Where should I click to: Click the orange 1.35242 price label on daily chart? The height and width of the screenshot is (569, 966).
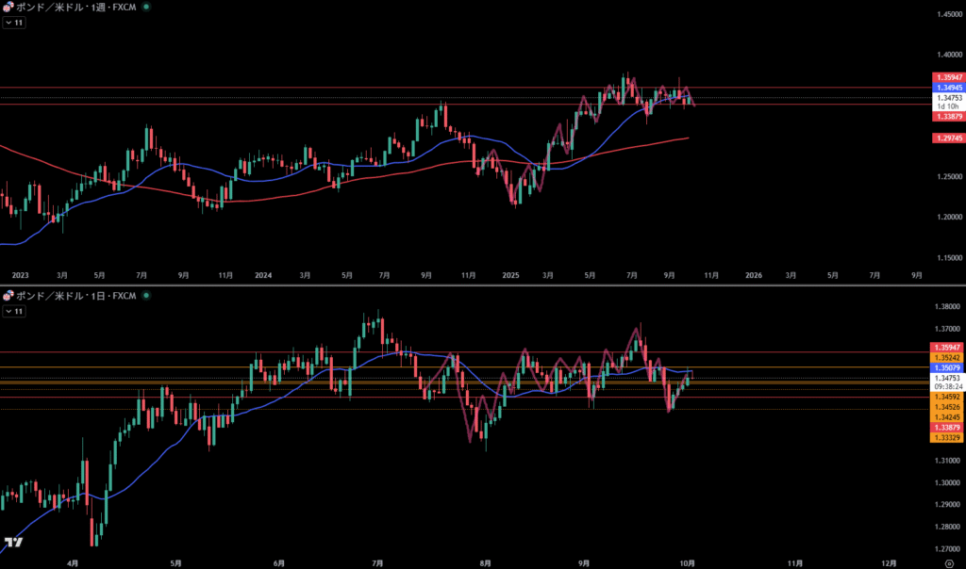click(948, 358)
